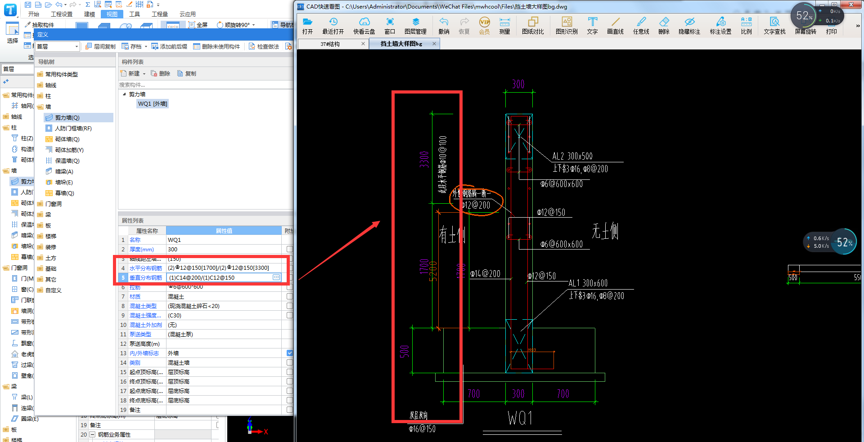
Task: Click the 打印 print button
Action: click(831, 31)
